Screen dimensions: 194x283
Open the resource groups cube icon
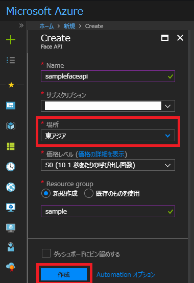[11, 126]
